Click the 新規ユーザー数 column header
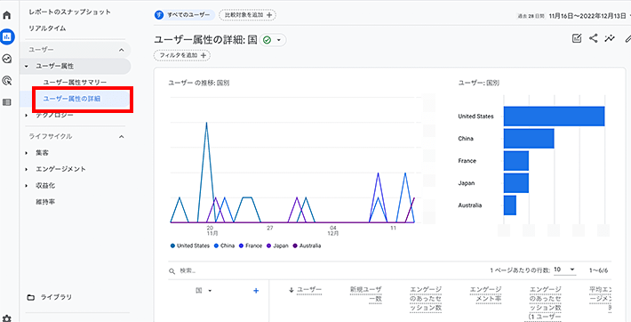The height and width of the screenshot is (322, 631). (366, 294)
